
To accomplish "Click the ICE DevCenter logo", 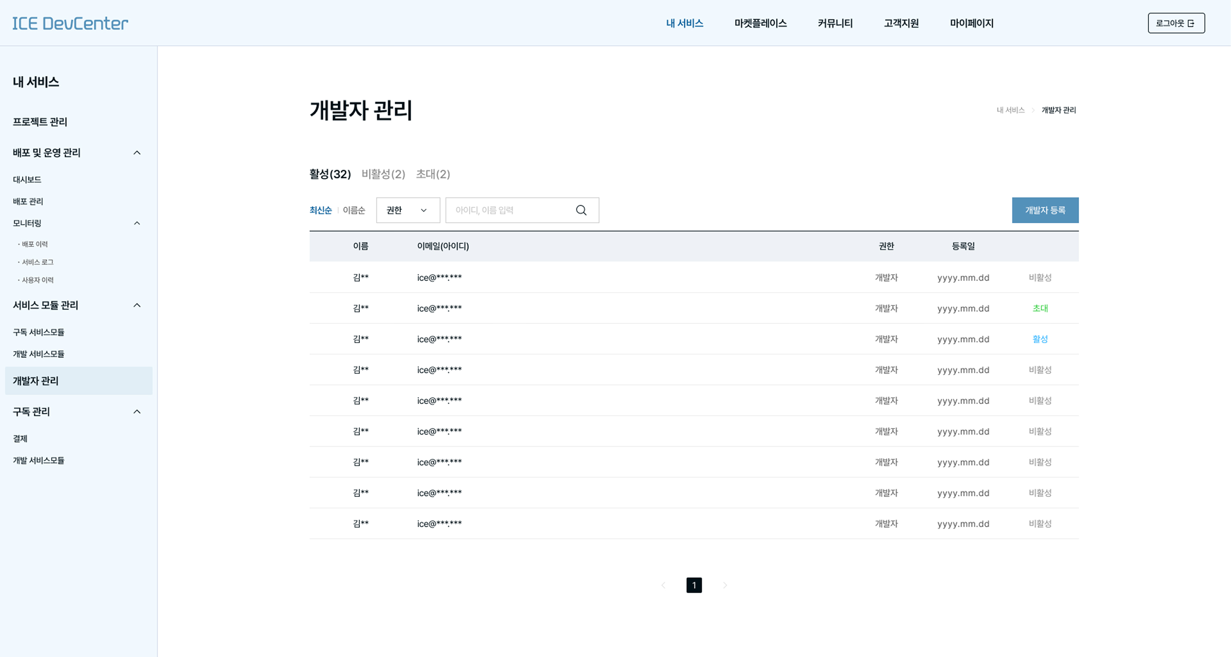I will coord(70,23).
